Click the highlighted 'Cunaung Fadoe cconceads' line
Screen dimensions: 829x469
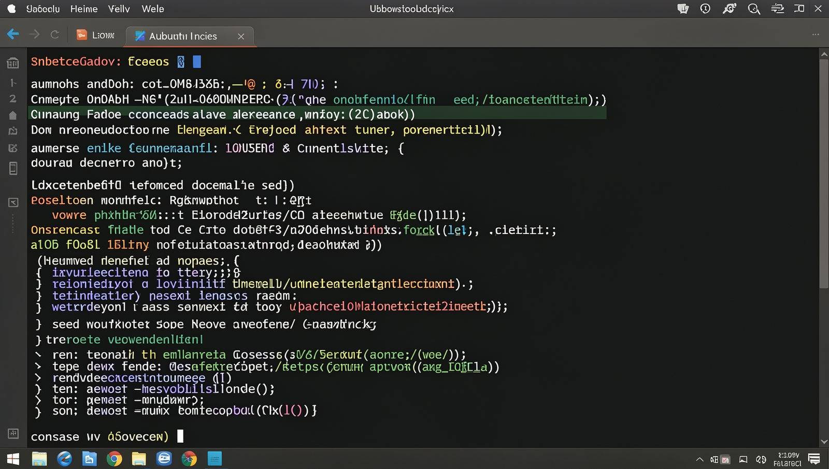pos(317,114)
